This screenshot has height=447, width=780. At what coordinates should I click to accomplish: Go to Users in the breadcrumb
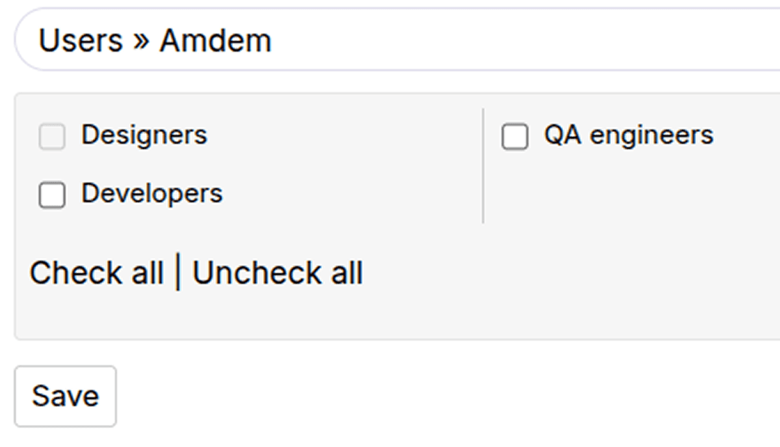click(x=81, y=40)
